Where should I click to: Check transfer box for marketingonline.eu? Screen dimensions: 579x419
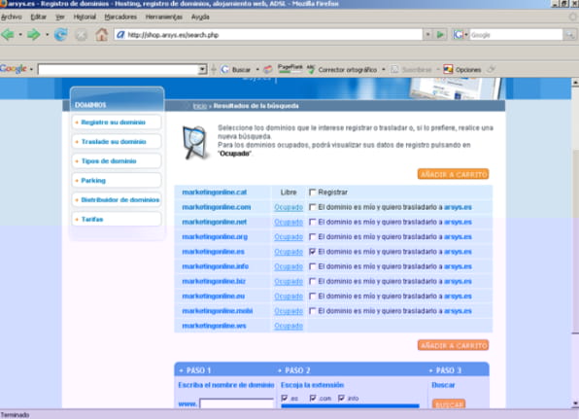(x=313, y=296)
